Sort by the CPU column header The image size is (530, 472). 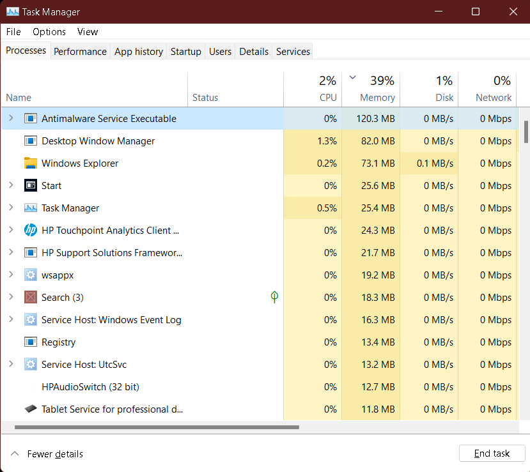pos(313,90)
